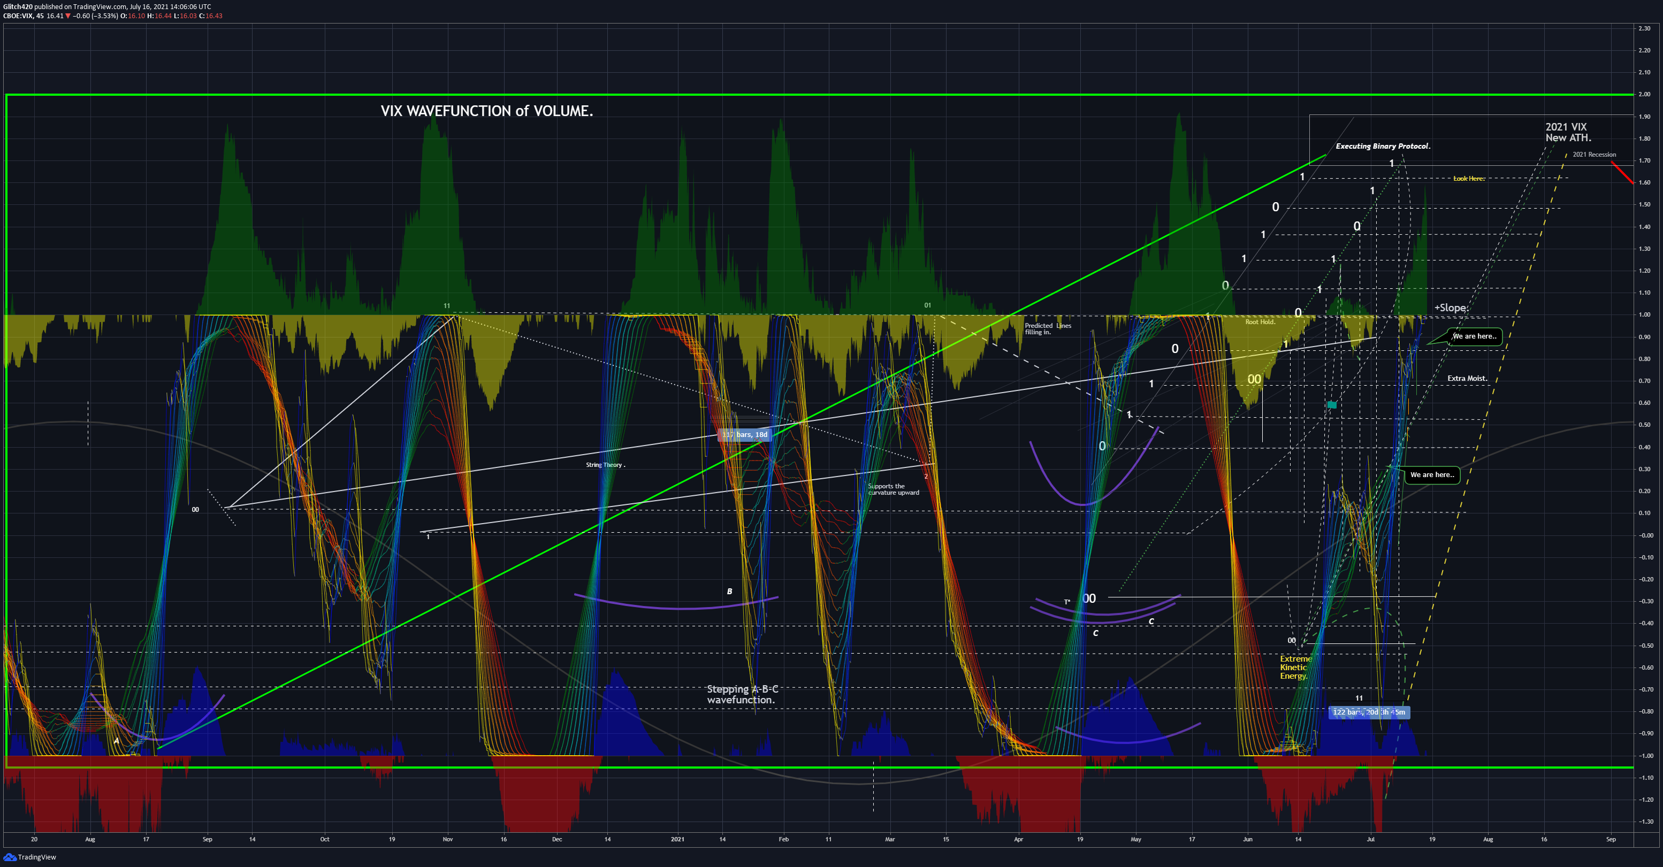Viewport: 1663px width, 867px height.
Task: Select the 'Executing Binary Protocol.' annotation
Action: pyautogui.click(x=1383, y=147)
